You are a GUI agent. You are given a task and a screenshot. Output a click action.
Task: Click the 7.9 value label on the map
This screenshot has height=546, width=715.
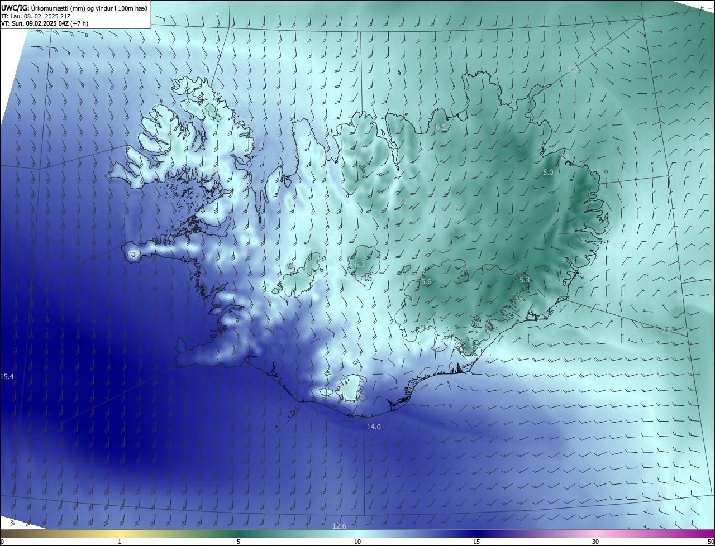[x=566, y=157]
